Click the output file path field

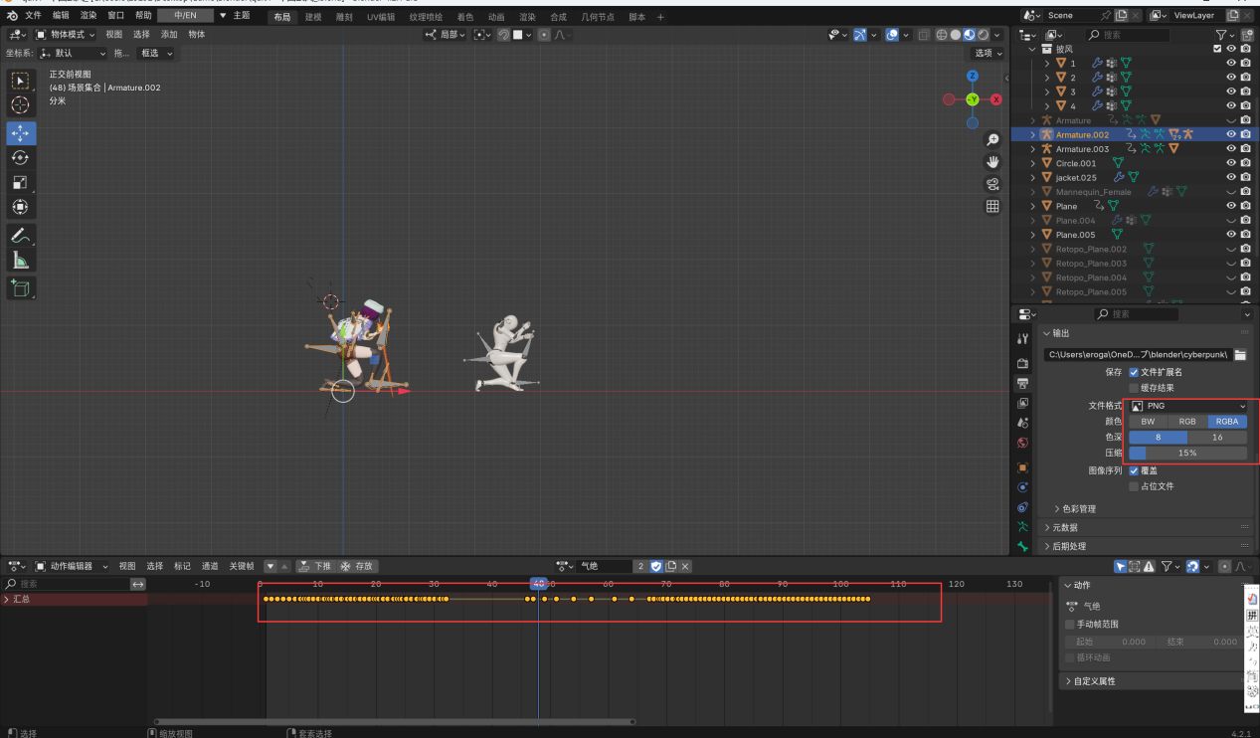(1138, 355)
